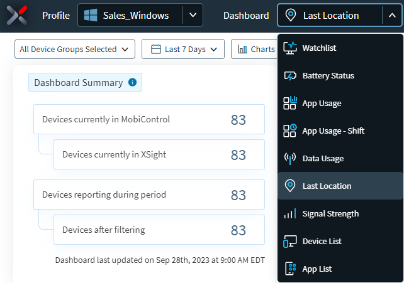Select Signal Strength from the menu
The height and width of the screenshot is (283, 404).
(x=340, y=214)
